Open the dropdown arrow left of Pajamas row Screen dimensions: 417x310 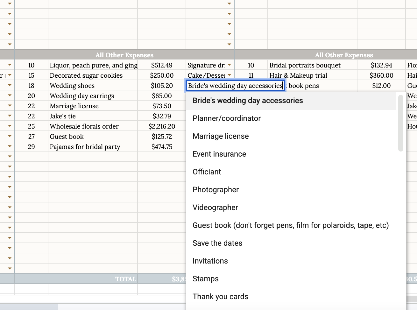(x=10, y=146)
